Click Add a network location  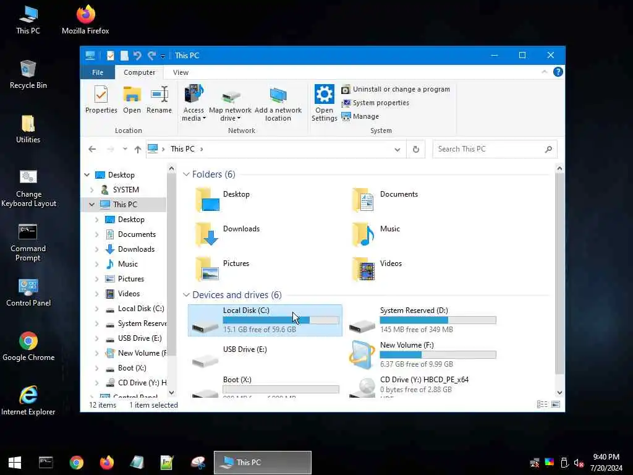(278, 103)
